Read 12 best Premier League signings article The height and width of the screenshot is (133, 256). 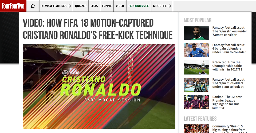click(227, 102)
